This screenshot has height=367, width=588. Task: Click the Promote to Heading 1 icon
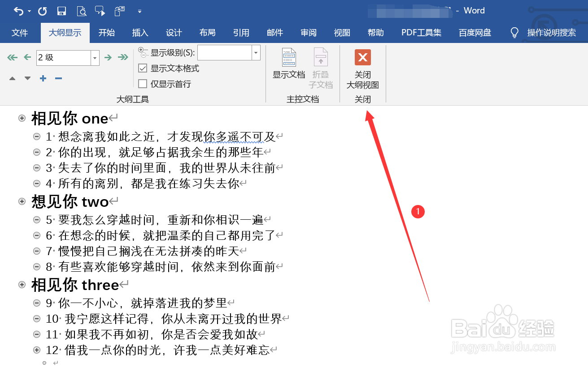point(12,57)
